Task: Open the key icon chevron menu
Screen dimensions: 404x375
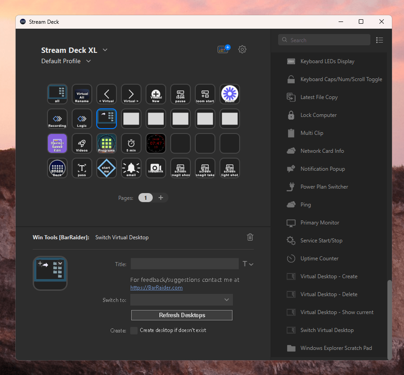Action: click(x=60, y=263)
